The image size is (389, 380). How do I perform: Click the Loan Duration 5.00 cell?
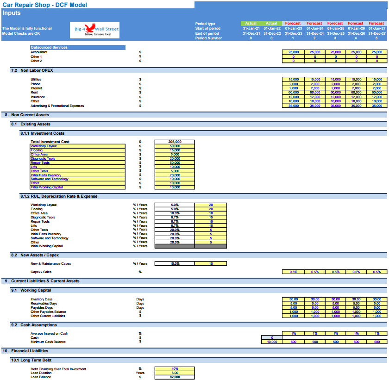pyautogui.click(x=175, y=373)
